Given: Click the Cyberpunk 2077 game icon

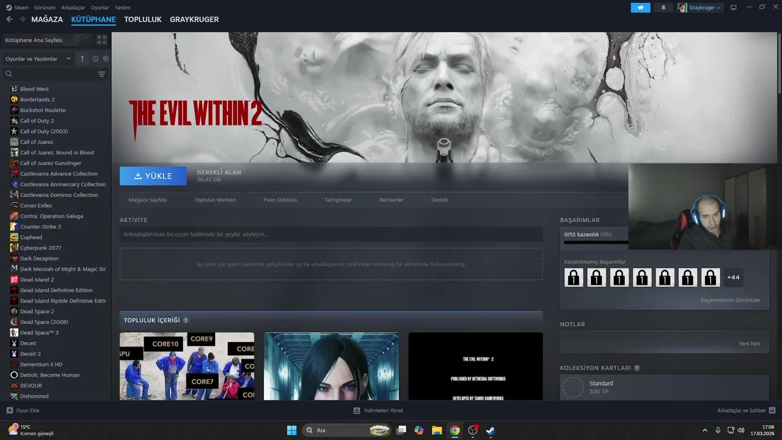Looking at the screenshot, I should [x=14, y=248].
